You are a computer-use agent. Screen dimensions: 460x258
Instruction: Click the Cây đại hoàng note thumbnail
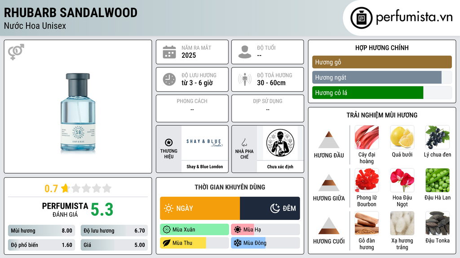click(367, 137)
